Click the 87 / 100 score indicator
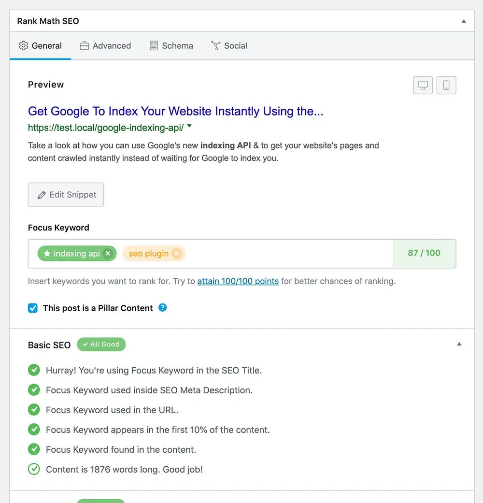This screenshot has height=503, width=483. click(x=424, y=253)
